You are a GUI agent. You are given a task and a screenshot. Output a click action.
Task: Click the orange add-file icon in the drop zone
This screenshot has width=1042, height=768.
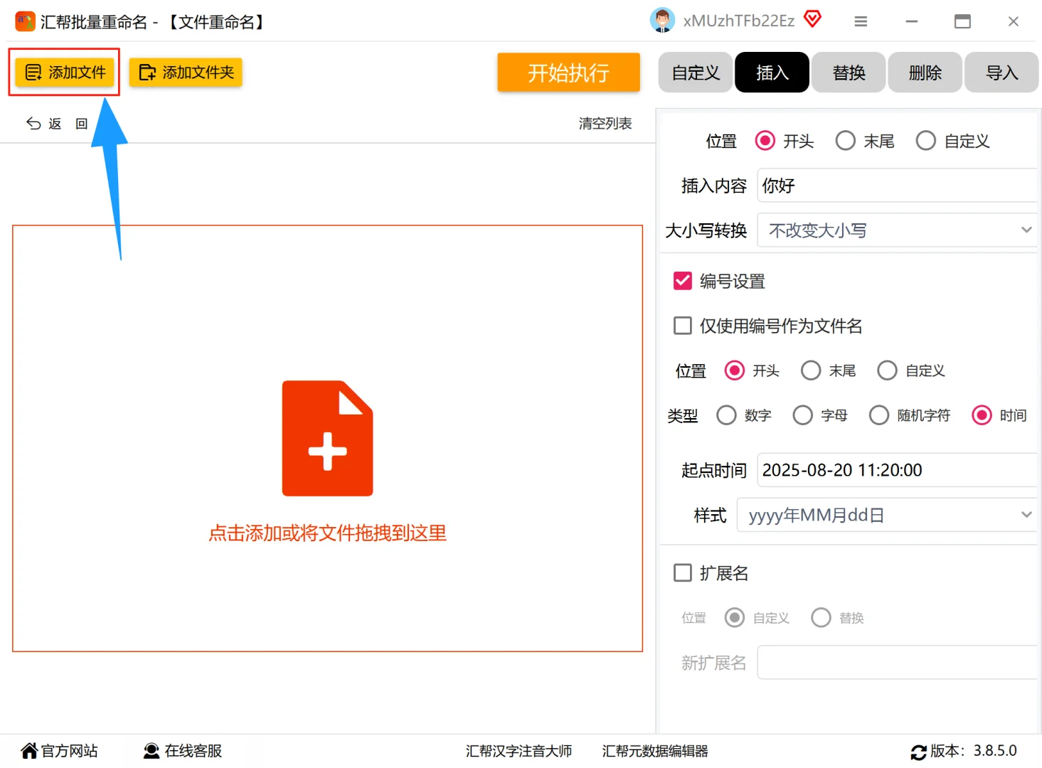point(327,437)
